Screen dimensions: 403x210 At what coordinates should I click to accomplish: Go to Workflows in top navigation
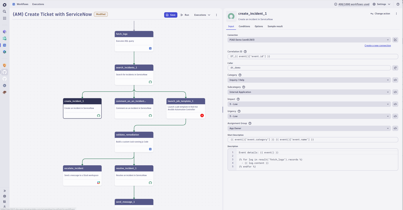tap(20, 4)
